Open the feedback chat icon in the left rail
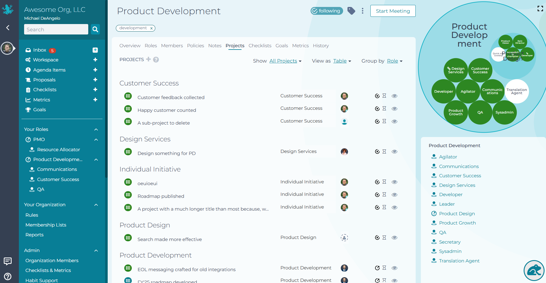This screenshot has height=283, width=546. coord(8,261)
